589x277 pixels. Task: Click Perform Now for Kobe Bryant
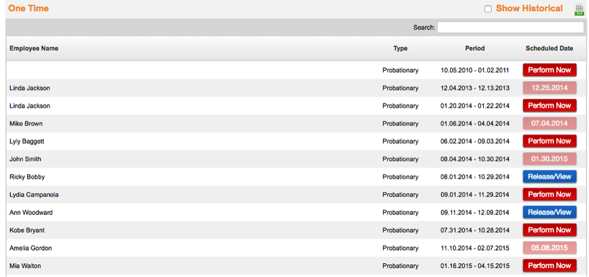point(549,230)
